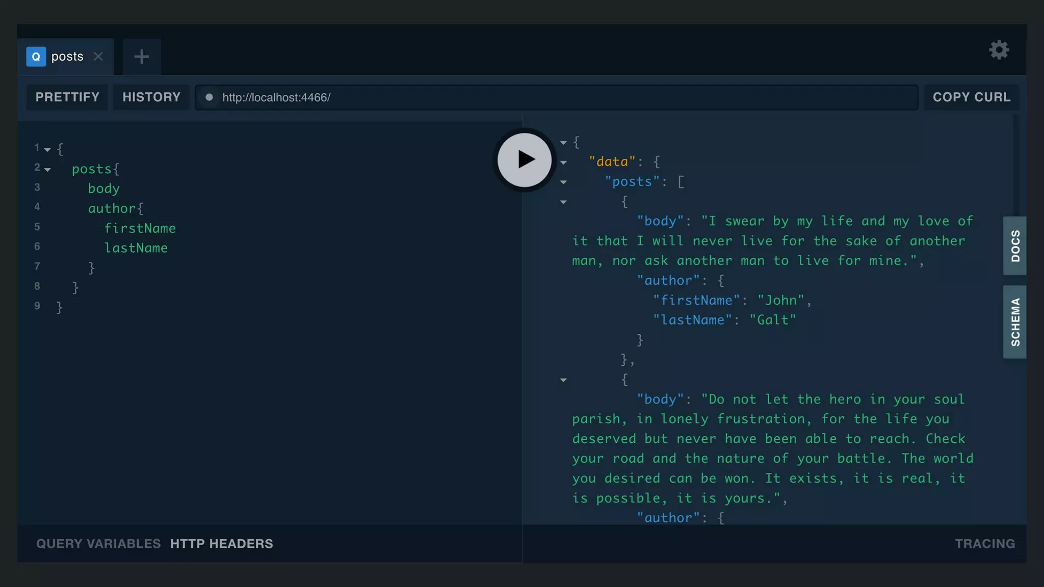Screen dimensions: 1044x587
Task: Open settings via the gear icon
Action: click(x=999, y=50)
